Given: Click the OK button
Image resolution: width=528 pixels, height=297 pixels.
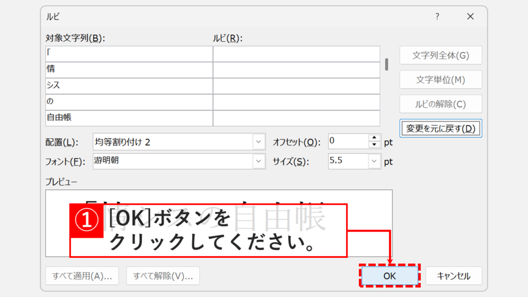Looking at the screenshot, I should (x=389, y=275).
